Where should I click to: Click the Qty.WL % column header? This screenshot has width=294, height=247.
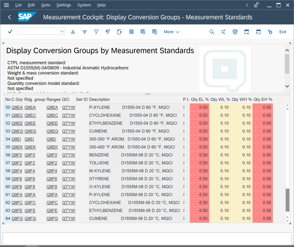point(220,99)
